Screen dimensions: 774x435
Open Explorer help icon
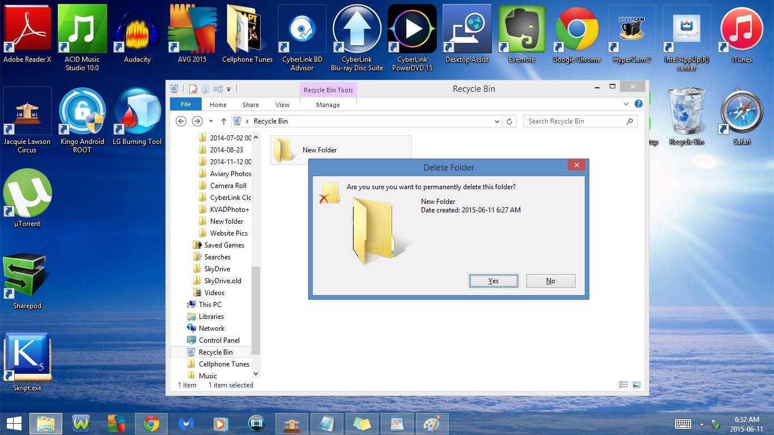639,104
